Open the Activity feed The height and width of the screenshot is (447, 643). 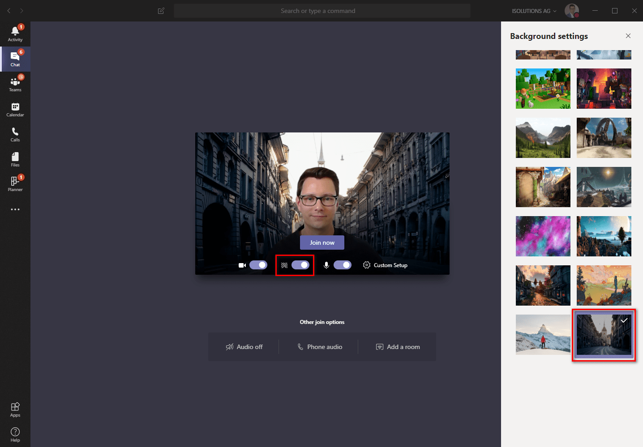pyautogui.click(x=15, y=32)
